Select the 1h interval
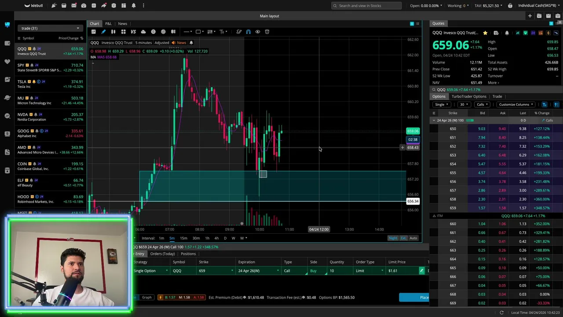Image resolution: width=563 pixels, height=317 pixels. coord(207,238)
